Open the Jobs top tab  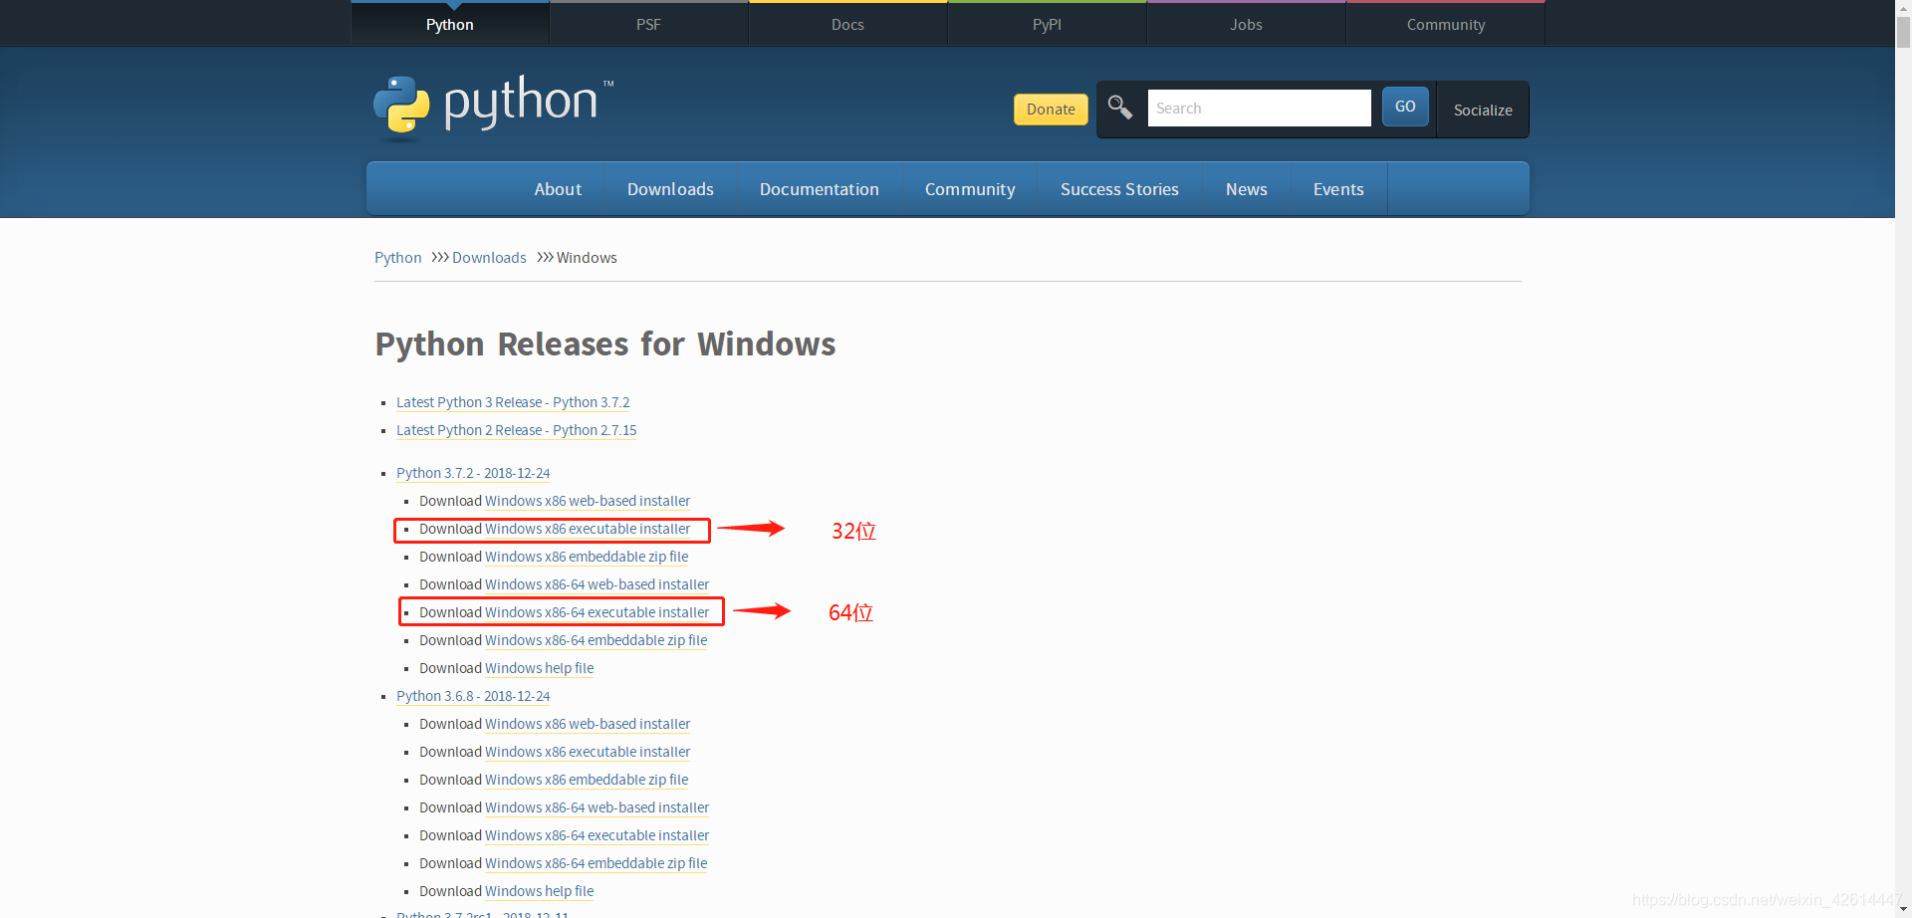tap(1246, 24)
